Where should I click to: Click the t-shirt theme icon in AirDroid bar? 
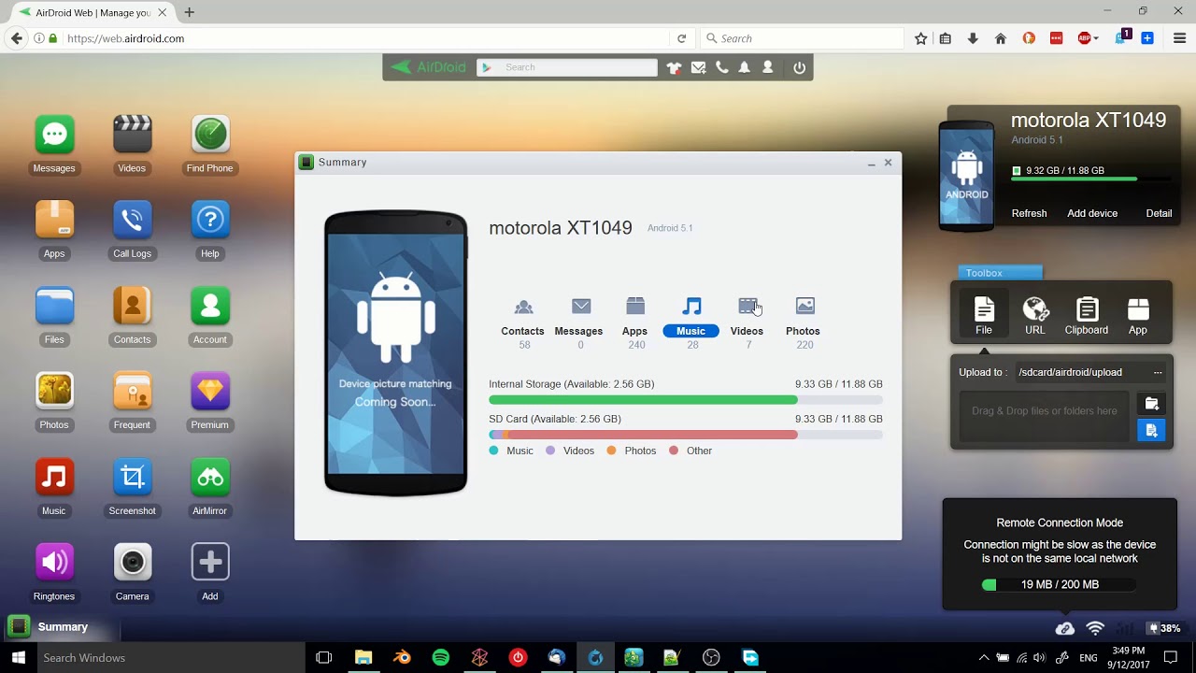675,67
